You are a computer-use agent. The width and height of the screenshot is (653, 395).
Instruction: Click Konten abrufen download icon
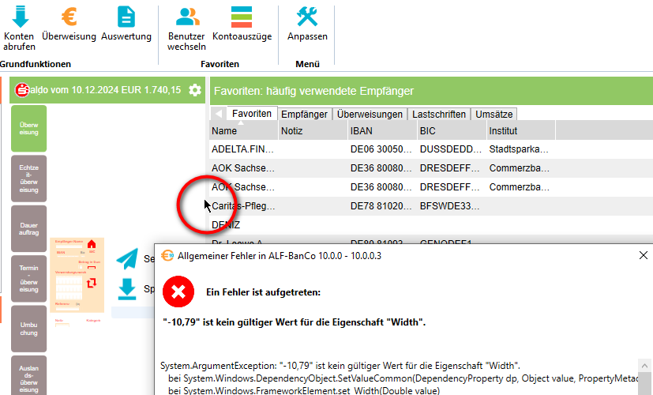(x=20, y=17)
